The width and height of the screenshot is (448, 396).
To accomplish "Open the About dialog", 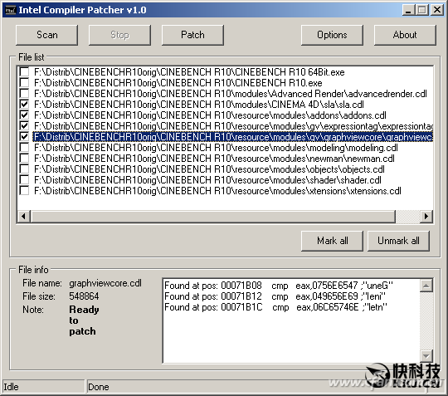I will (405, 35).
